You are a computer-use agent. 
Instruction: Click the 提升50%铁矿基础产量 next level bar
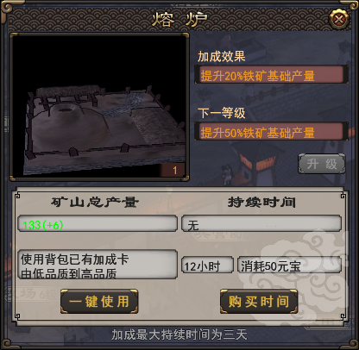[271, 132]
